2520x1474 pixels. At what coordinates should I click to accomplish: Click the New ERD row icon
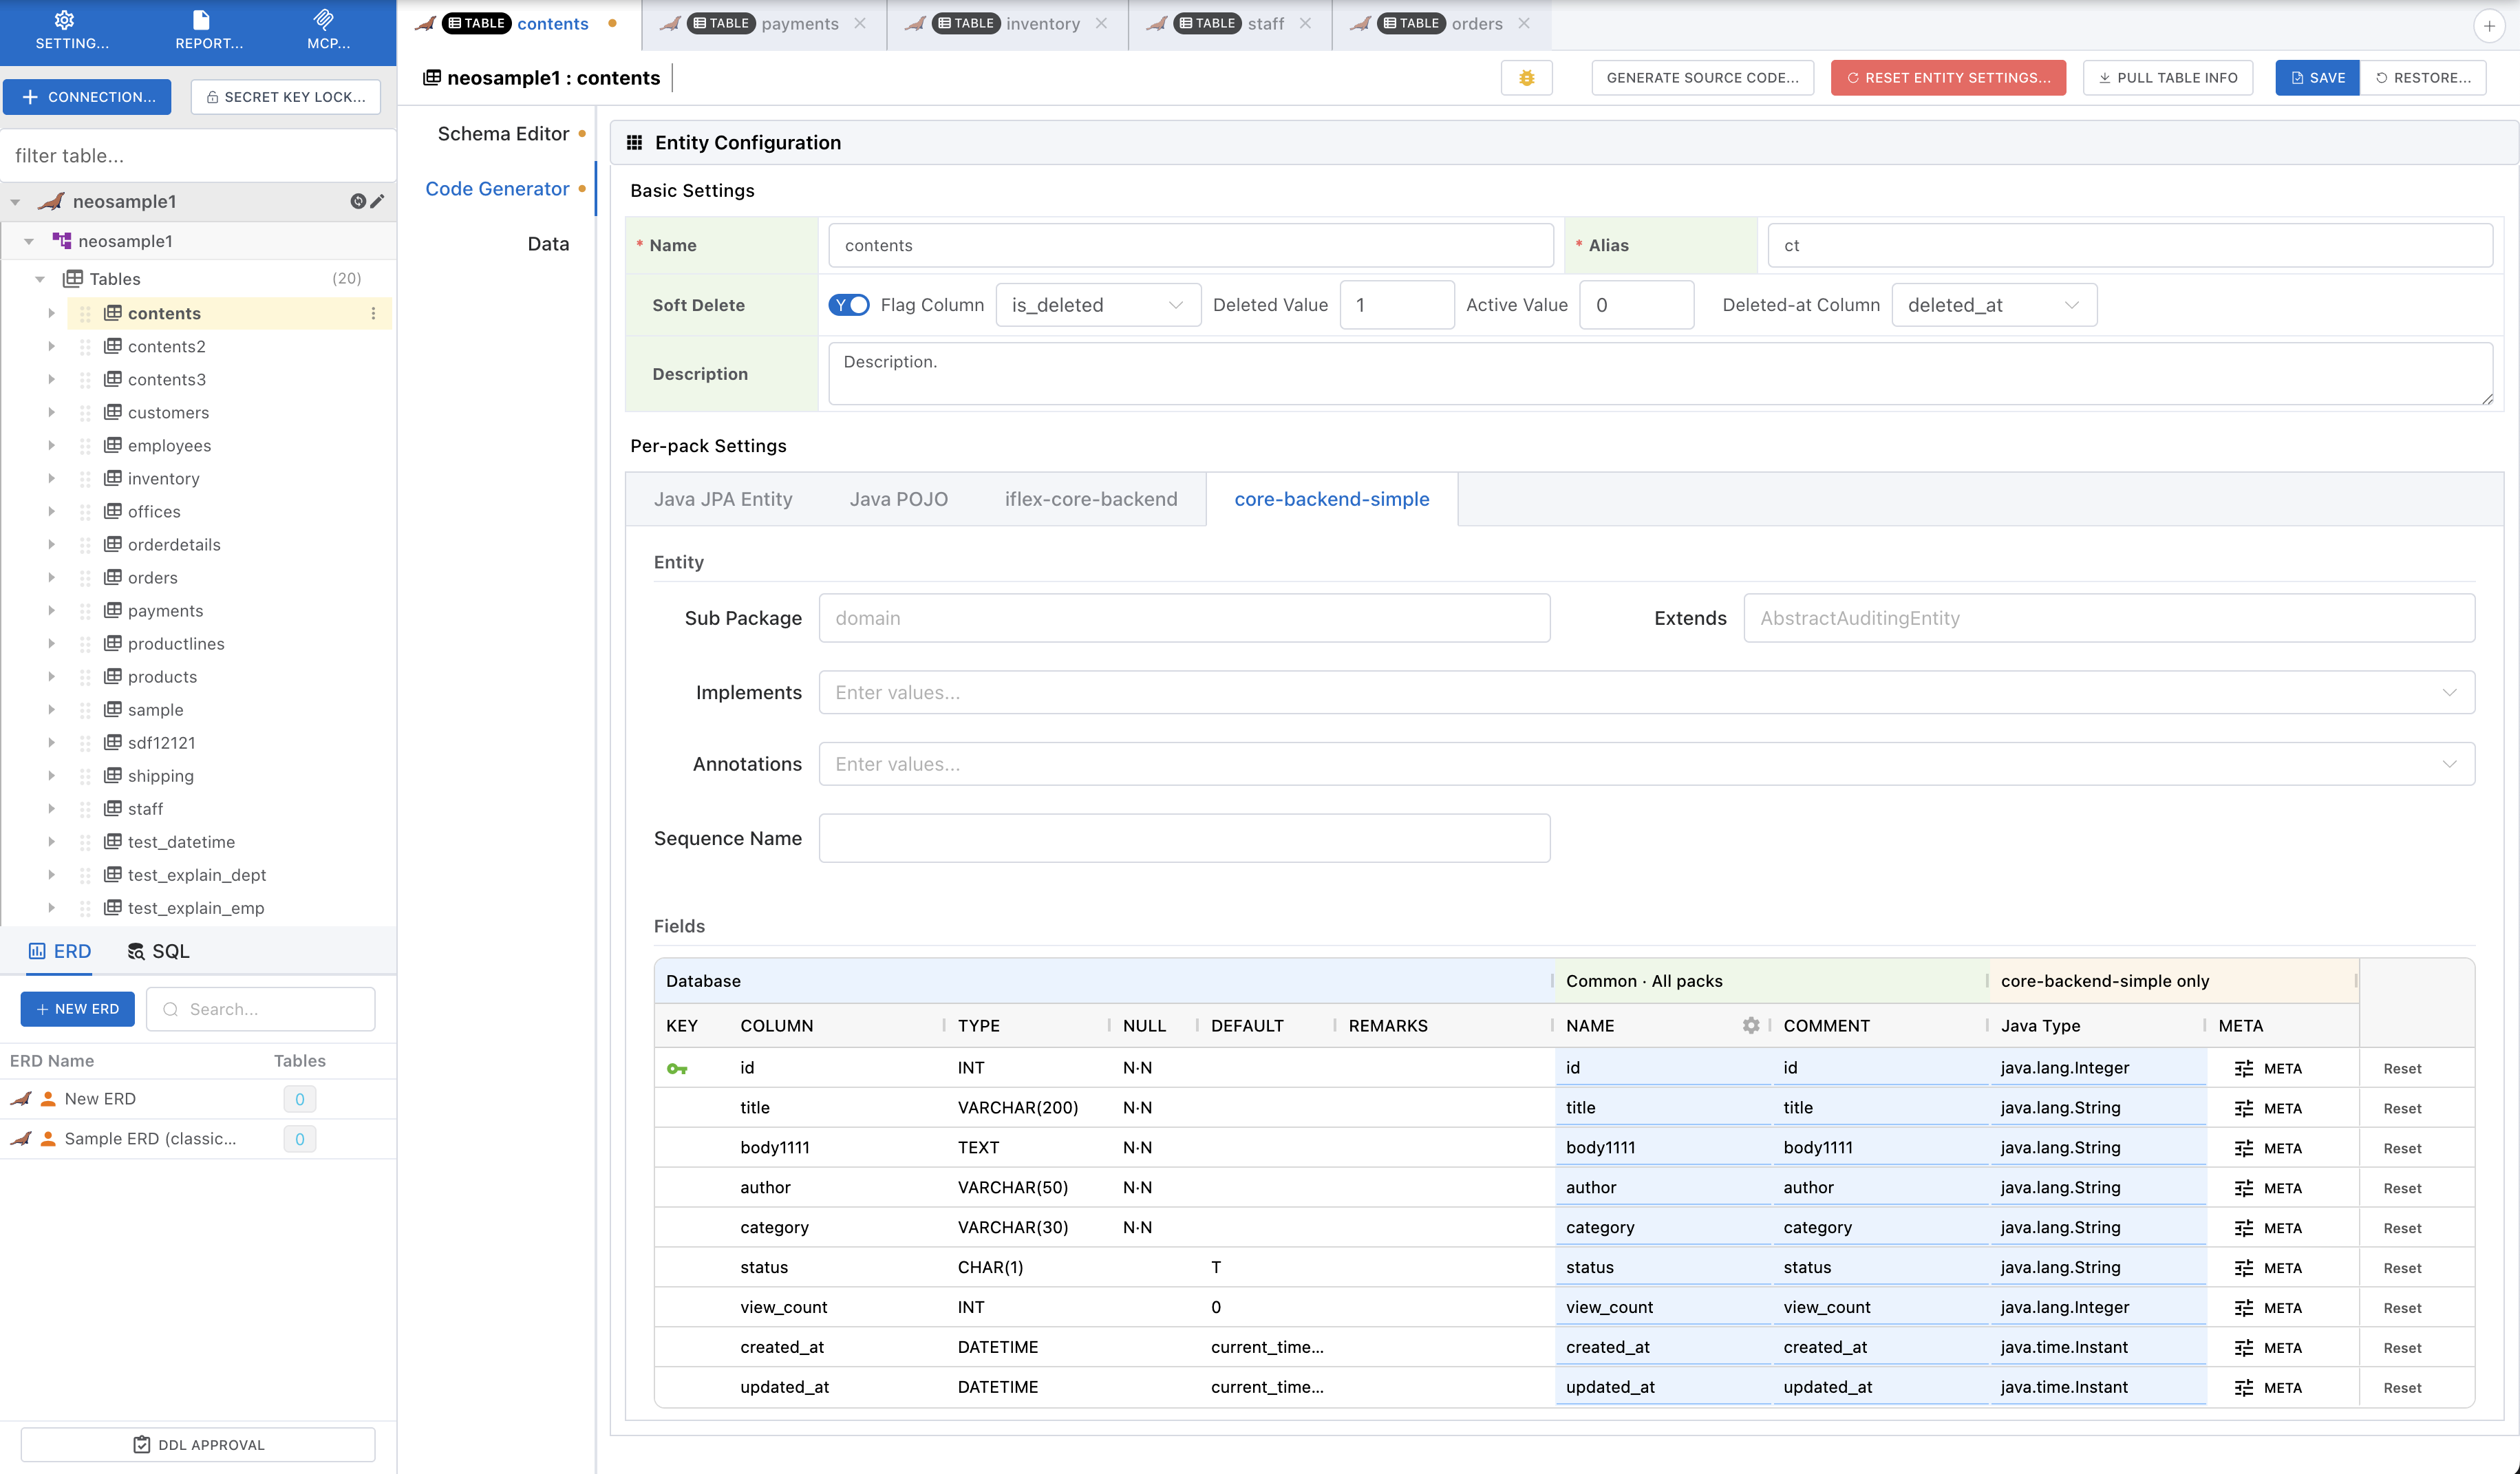pos(21,1098)
